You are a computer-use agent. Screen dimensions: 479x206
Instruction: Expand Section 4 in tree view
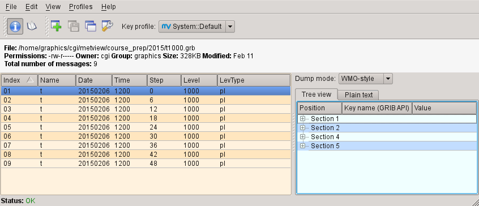point(302,137)
